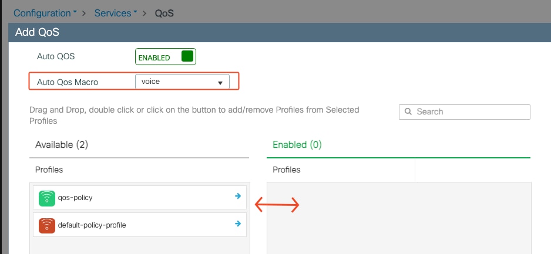Click the magnifier icon in Search box
Viewport: 551px width, 254px height.
[x=408, y=111]
